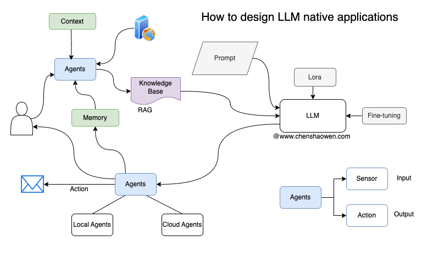Select the Fine-tuning box
433x258 pixels.
(384, 116)
